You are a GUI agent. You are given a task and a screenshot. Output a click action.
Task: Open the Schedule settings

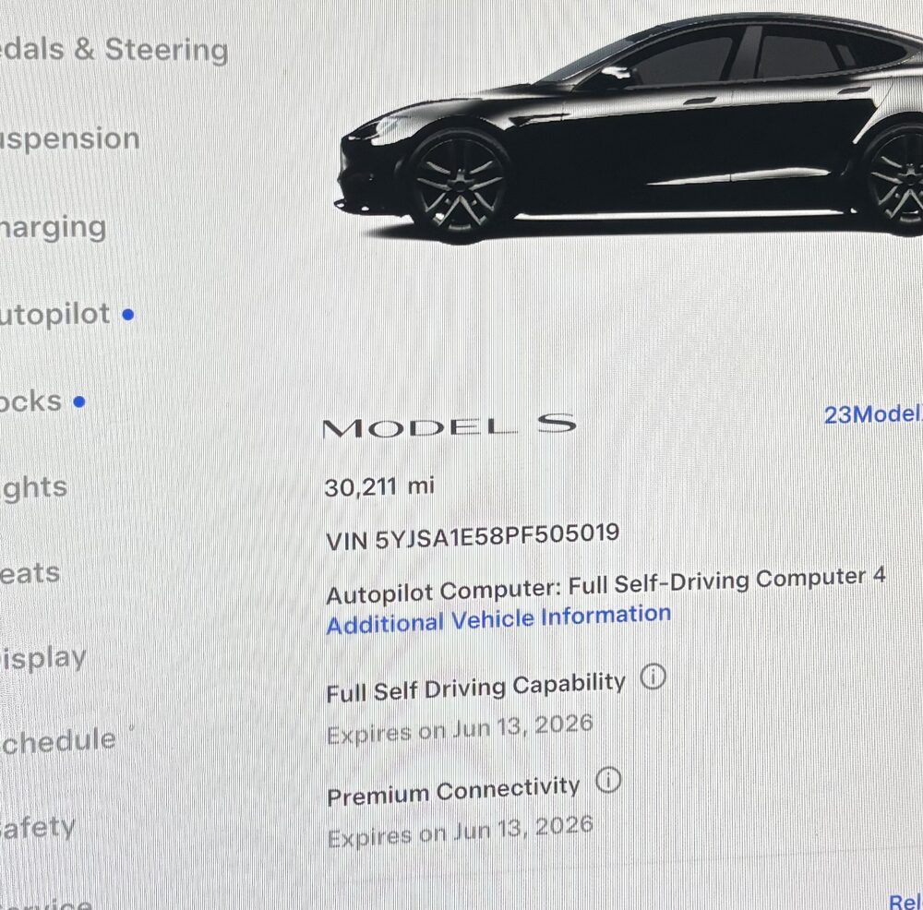57,741
